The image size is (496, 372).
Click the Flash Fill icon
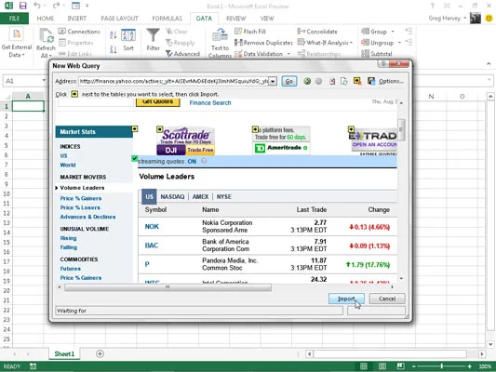238,32
